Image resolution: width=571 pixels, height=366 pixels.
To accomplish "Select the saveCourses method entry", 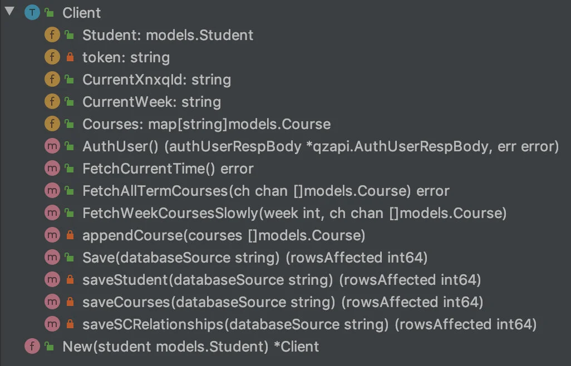I will (283, 302).
